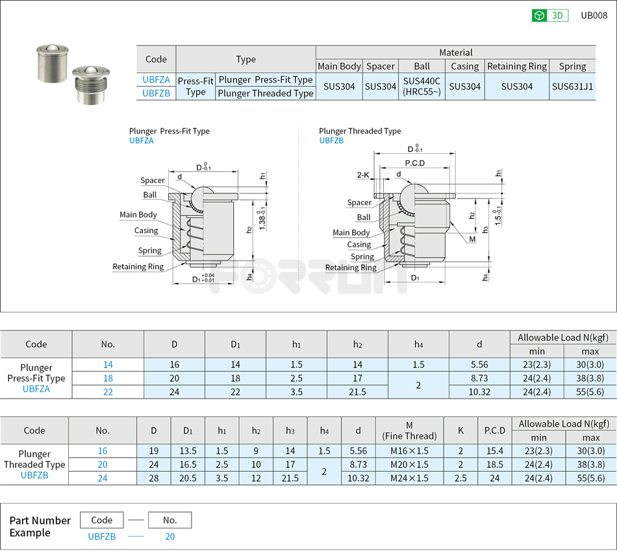617x553 pixels.
Task: Click the blue UBFZB code in Threaded dimension table
Action: 34,475
